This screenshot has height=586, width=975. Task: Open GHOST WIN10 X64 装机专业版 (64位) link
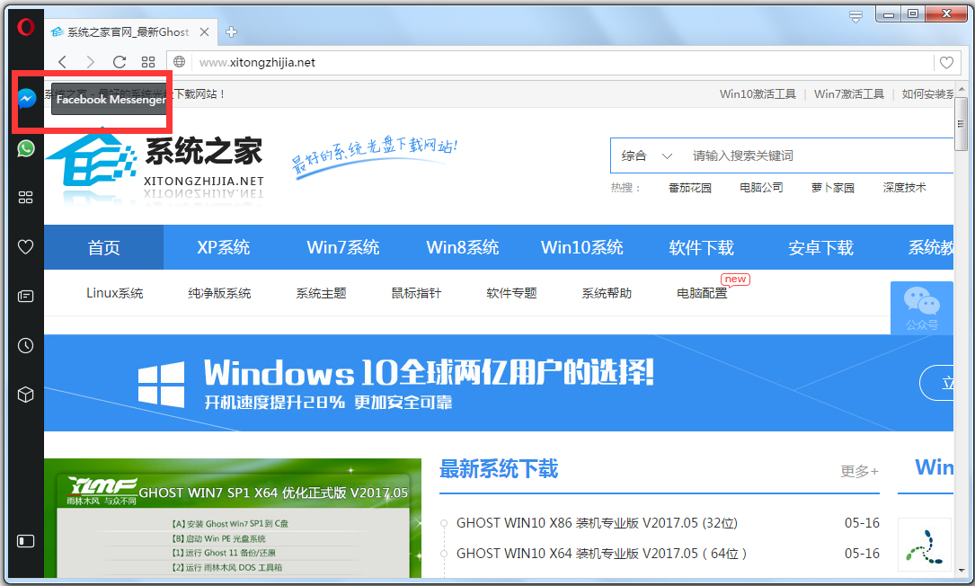[x=601, y=553]
